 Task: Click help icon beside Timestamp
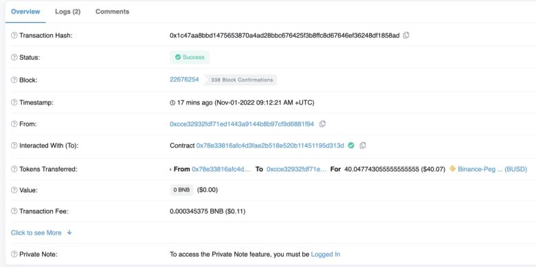coord(14,102)
